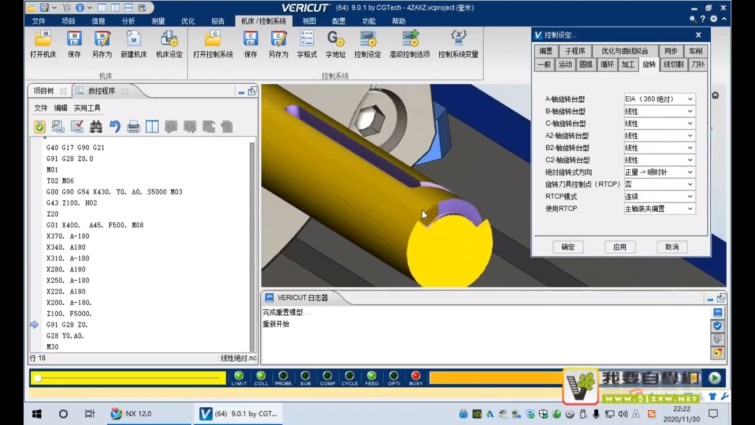The height and width of the screenshot is (425, 755).
Task: Open the B-轴旋转台型 dropdown
Action: point(659,112)
